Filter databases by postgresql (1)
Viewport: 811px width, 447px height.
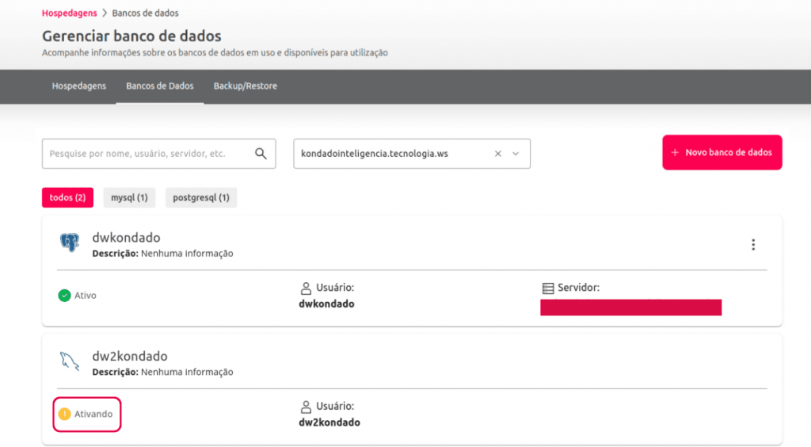tap(200, 197)
